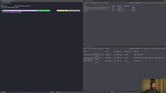Click the 'litmusportal-frontend-service' row name

coord(93,55)
